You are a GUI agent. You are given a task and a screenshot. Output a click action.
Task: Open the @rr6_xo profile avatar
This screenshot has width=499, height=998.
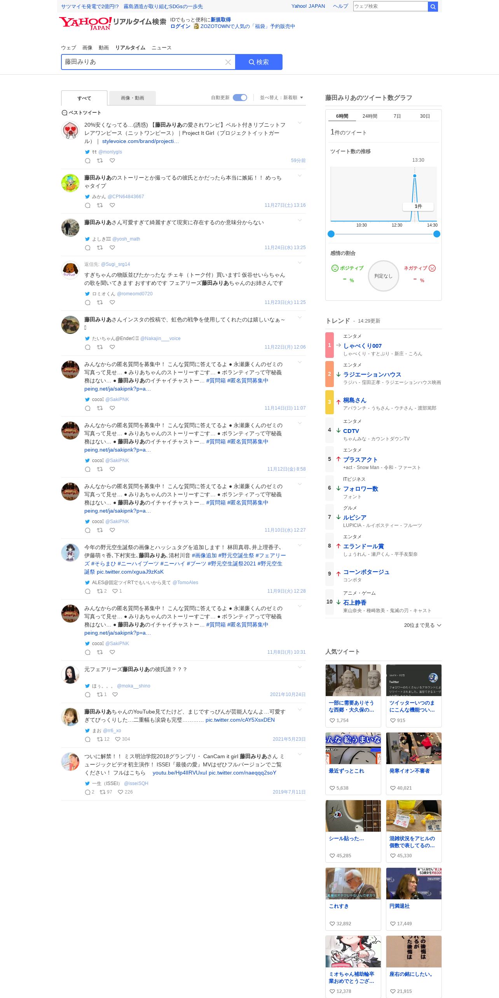tap(70, 717)
